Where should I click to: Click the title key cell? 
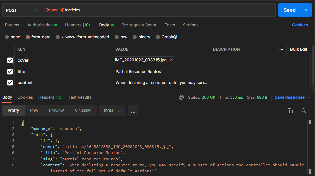click(x=63, y=72)
